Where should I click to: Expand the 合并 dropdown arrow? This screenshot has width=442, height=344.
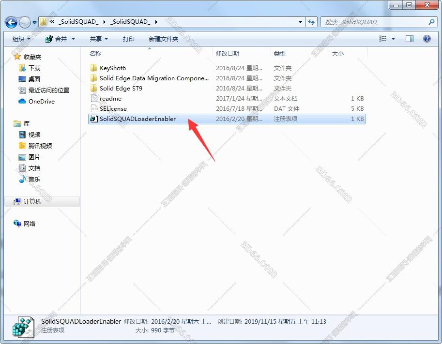[x=73, y=39]
